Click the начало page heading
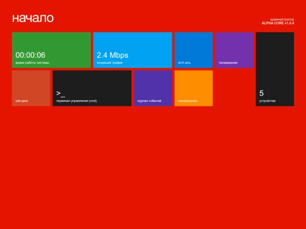Image resolution: width=306 pixels, height=229 pixels. [x=33, y=18]
